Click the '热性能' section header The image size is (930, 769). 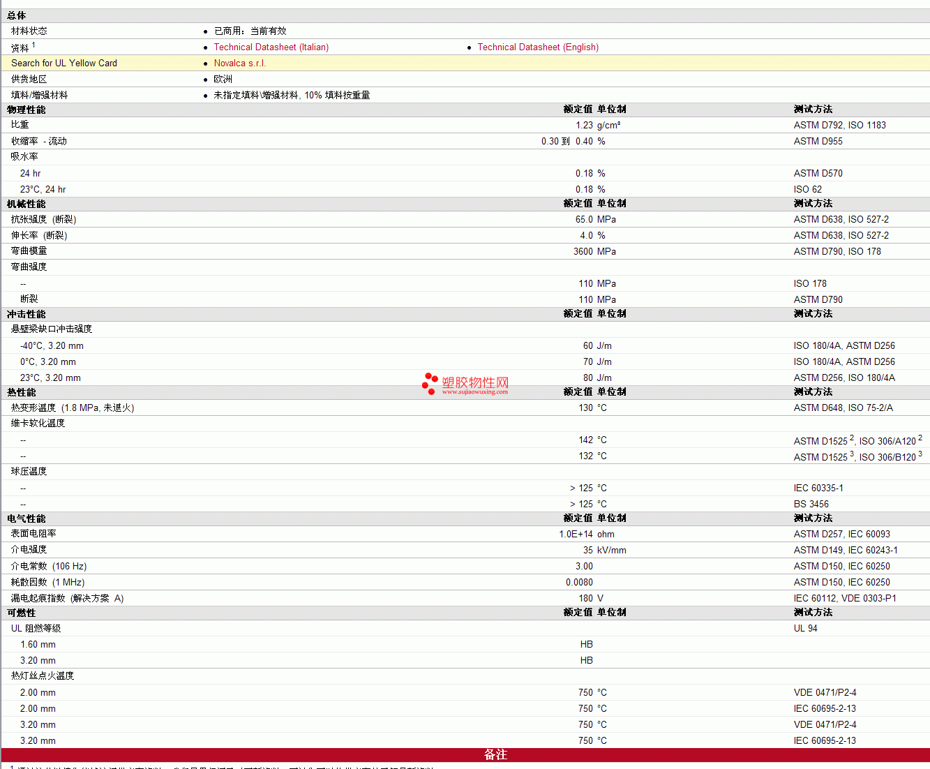22,393
